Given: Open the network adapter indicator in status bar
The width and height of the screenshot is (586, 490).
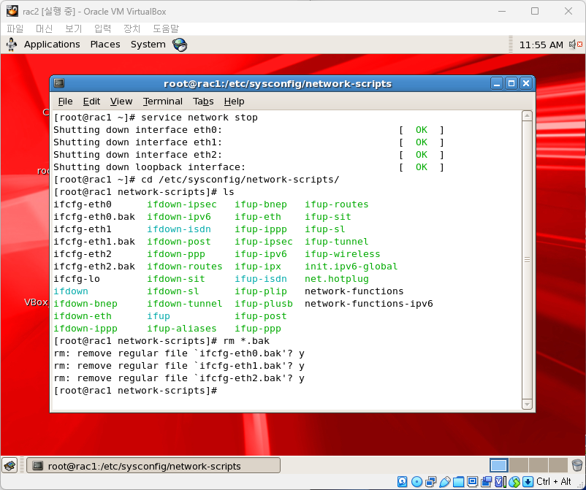Looking at the screenshot, I should (x=430, y=482).
